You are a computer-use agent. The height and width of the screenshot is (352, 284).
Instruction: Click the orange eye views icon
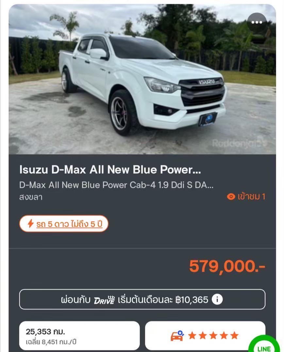click(x=231, y=197)
